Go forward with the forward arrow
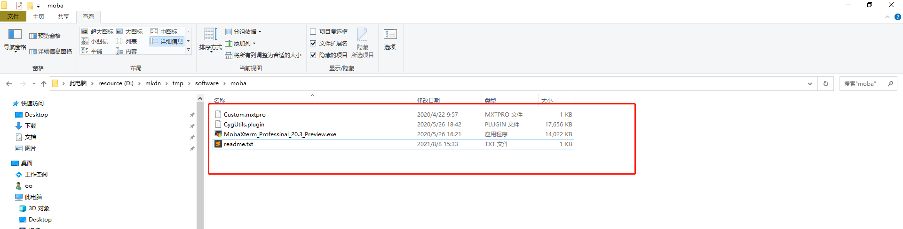Viewport: 903px width, 229px height. point(23,83)
